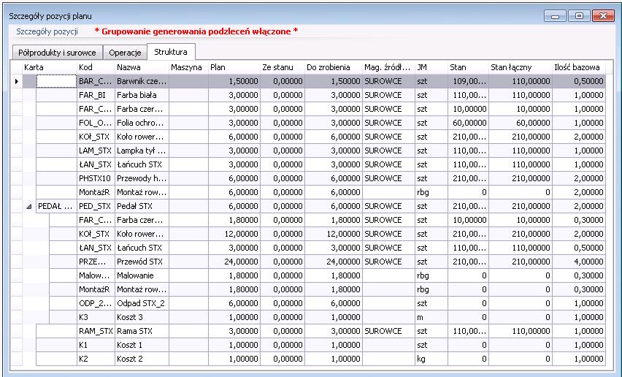The image size is (622, 377).
Task: Click the 4,00000 Ilość bazowa cell
Action: coord(579,262)
